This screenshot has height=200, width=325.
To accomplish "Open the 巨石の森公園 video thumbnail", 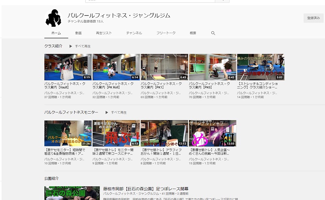I will pos(72,193).
